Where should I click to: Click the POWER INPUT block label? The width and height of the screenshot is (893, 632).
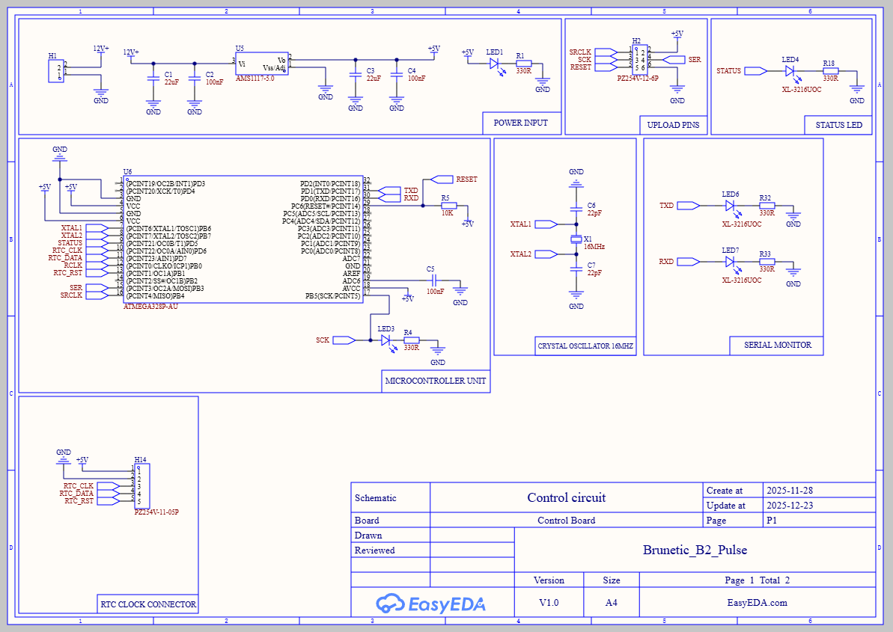pyautogui.click(x=520, y=123)
